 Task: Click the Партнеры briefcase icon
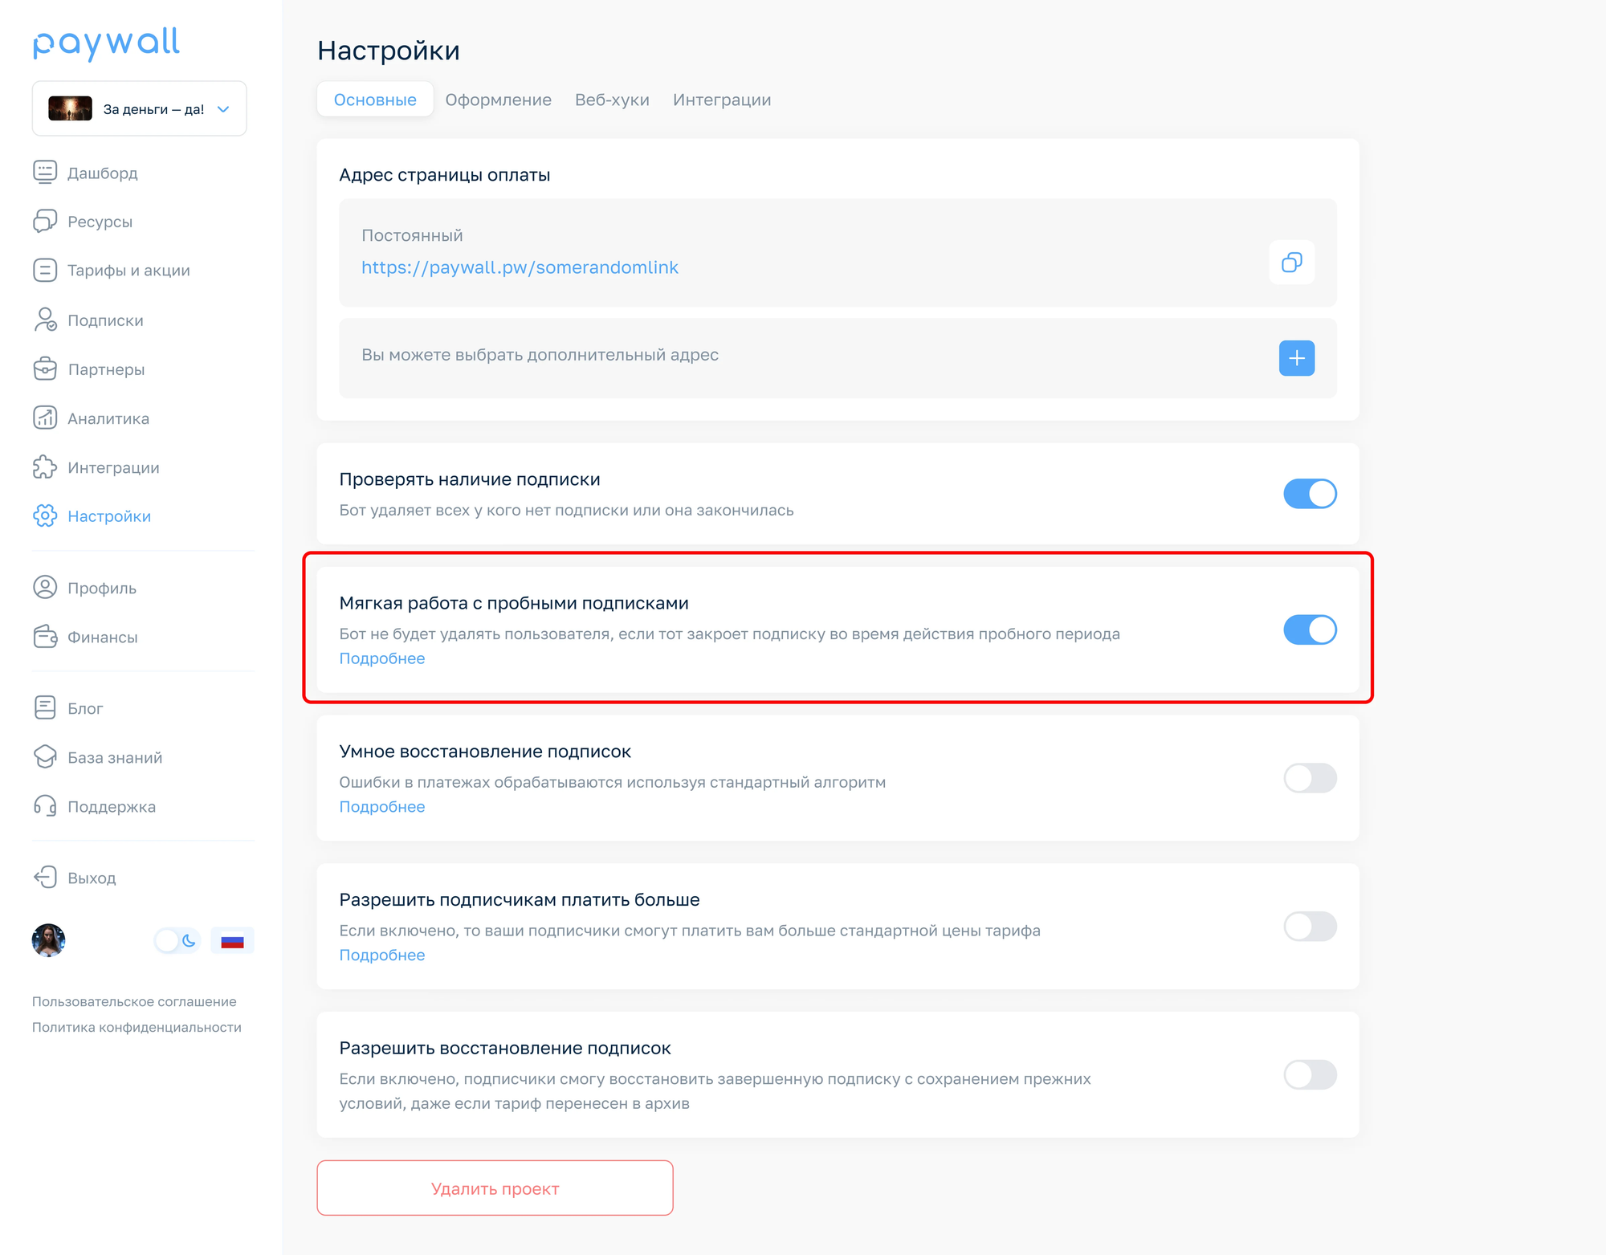[45, 369]
